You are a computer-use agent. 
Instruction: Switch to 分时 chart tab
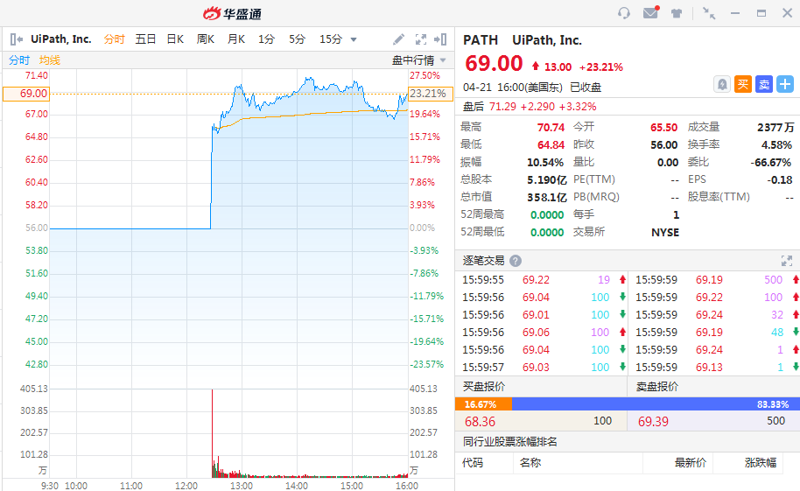pos(115,39)
